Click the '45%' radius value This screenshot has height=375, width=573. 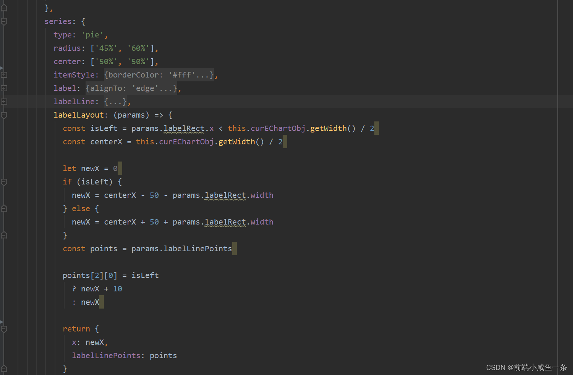[x=106, y=48]
